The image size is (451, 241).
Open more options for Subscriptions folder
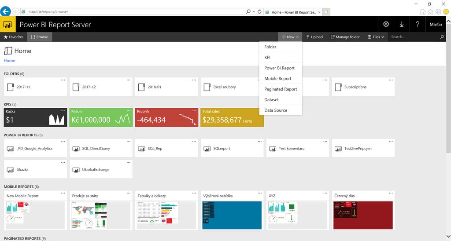tap(391, 80)
